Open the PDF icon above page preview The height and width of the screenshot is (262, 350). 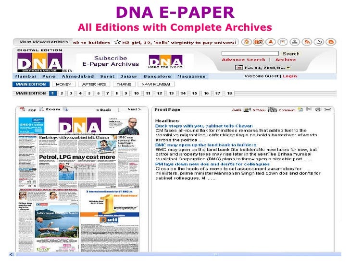tap(22, 109)
